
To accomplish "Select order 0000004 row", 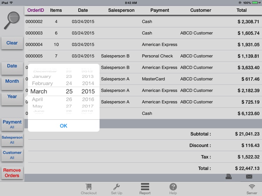I will pyautogui.click(x=143, y=45).
